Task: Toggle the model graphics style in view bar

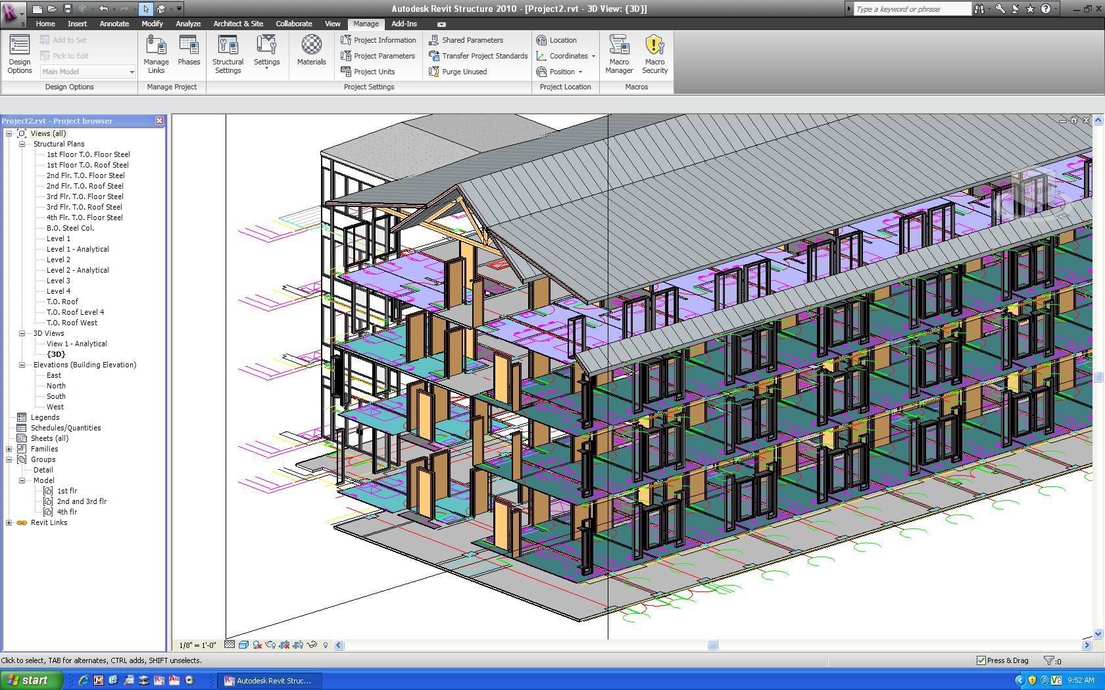Action: (x=243, y=645)
